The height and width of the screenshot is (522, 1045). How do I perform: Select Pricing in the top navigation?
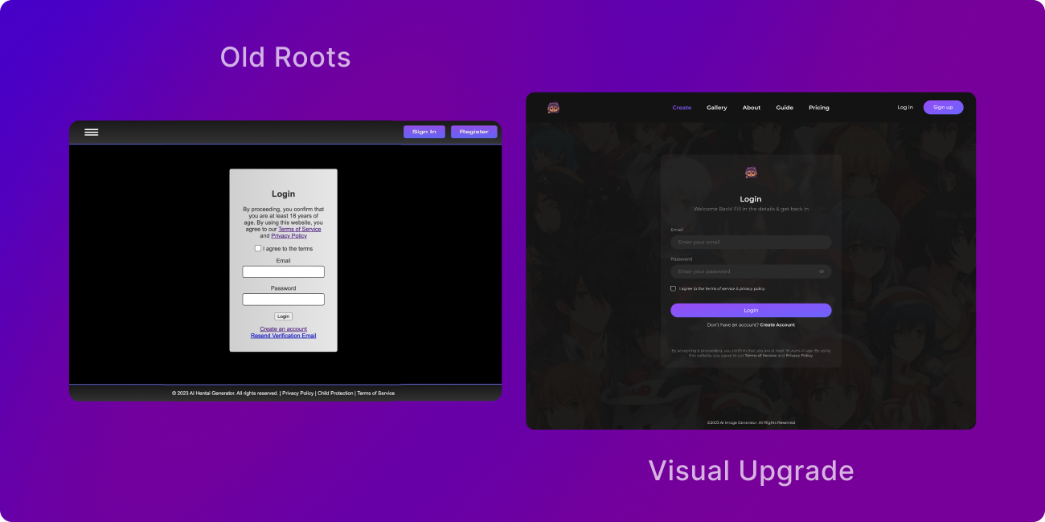pos(819,108)
